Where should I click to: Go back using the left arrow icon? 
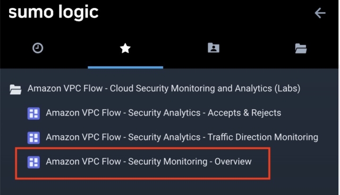coord(320,13)
